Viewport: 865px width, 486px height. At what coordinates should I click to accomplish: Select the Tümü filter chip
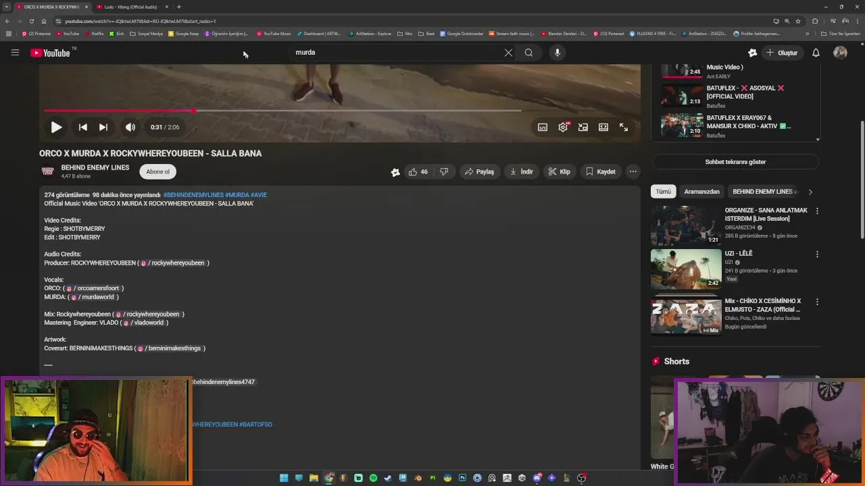click(663, 192)
